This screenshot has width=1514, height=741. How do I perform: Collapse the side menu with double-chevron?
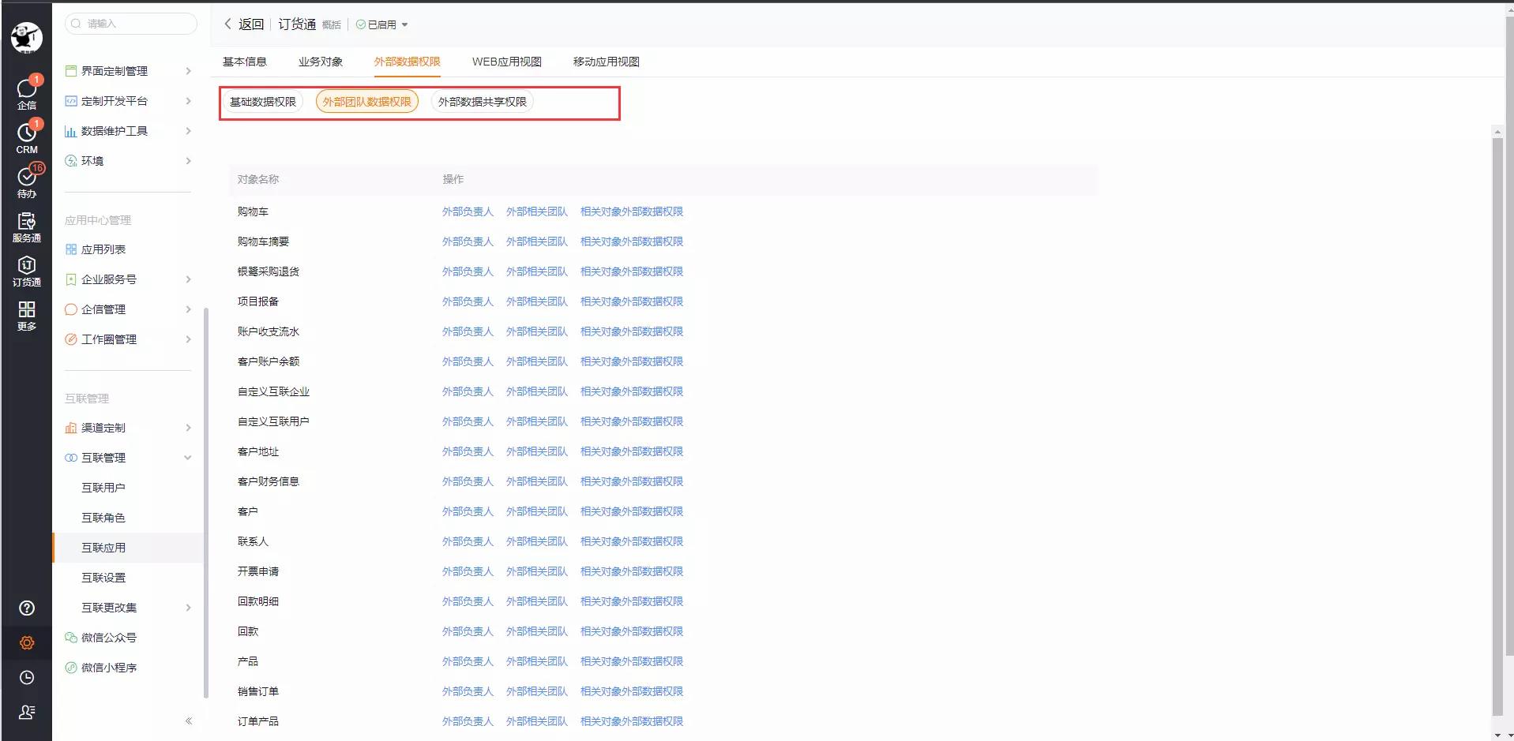(189, 720)
